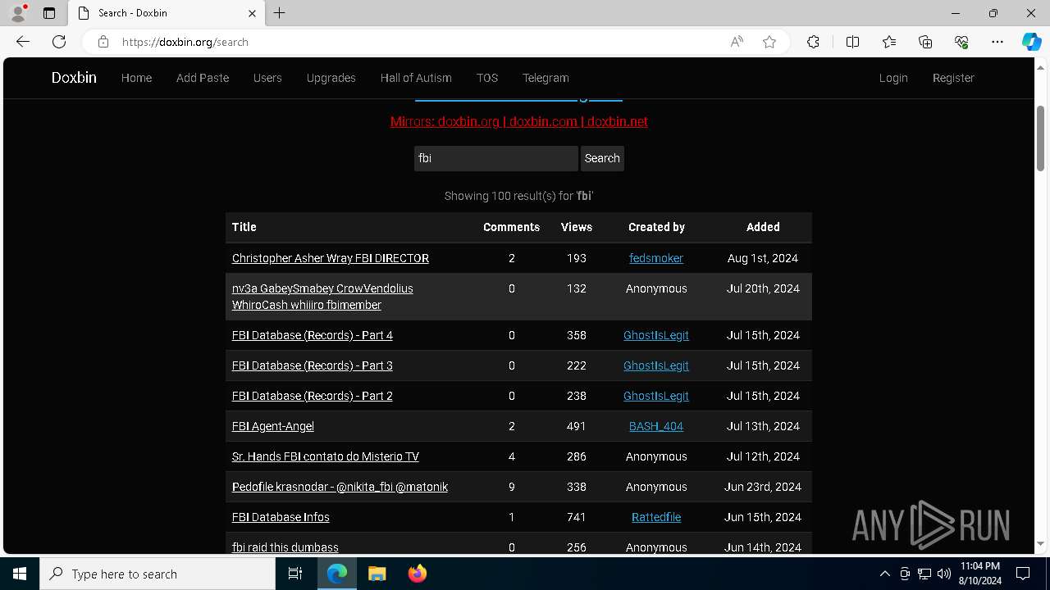This screenshot has height=590, width=1050.
Task: Refresh the current page
Action: click(x=59, y=42)
